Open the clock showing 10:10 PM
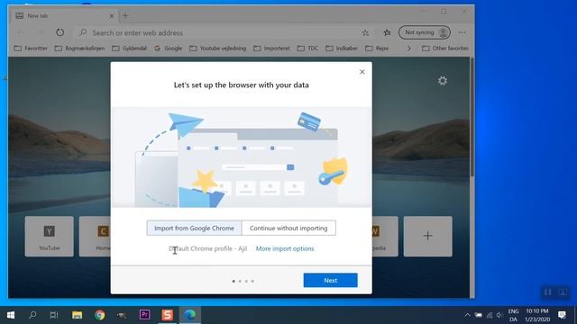Screen dimensions: 577x324 [537, 315]
